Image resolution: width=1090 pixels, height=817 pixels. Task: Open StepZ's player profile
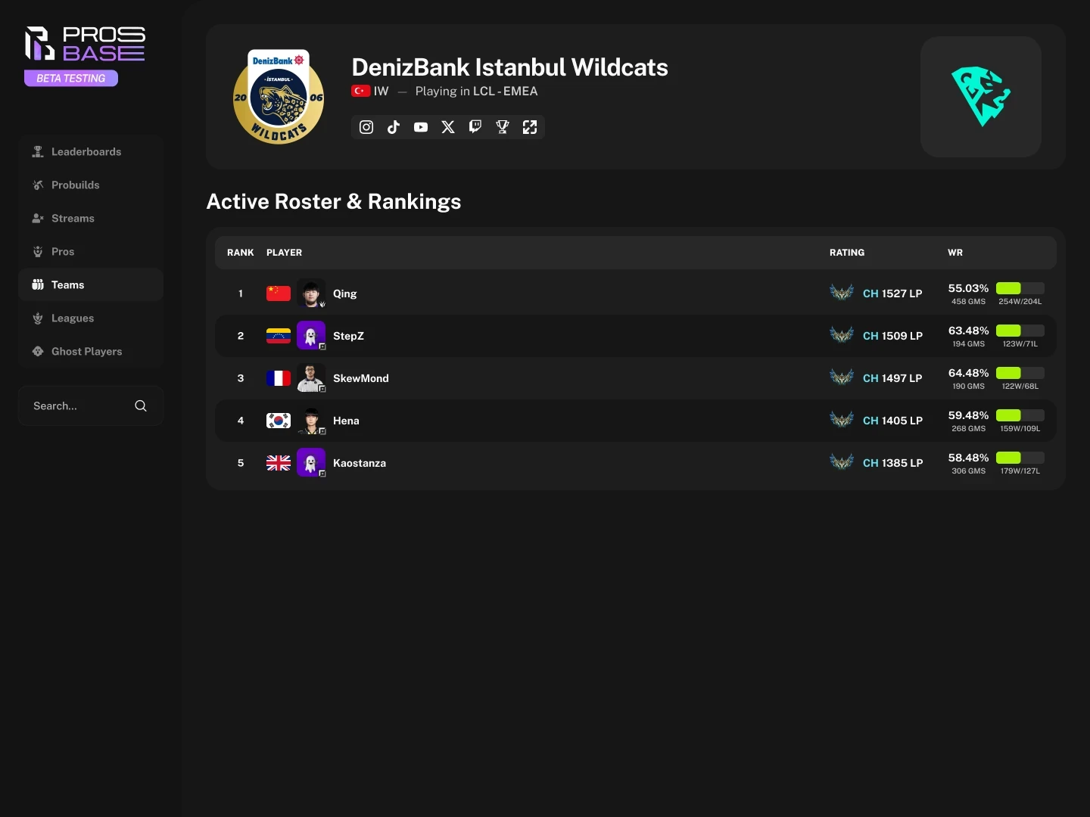click(x=348, y=336)
